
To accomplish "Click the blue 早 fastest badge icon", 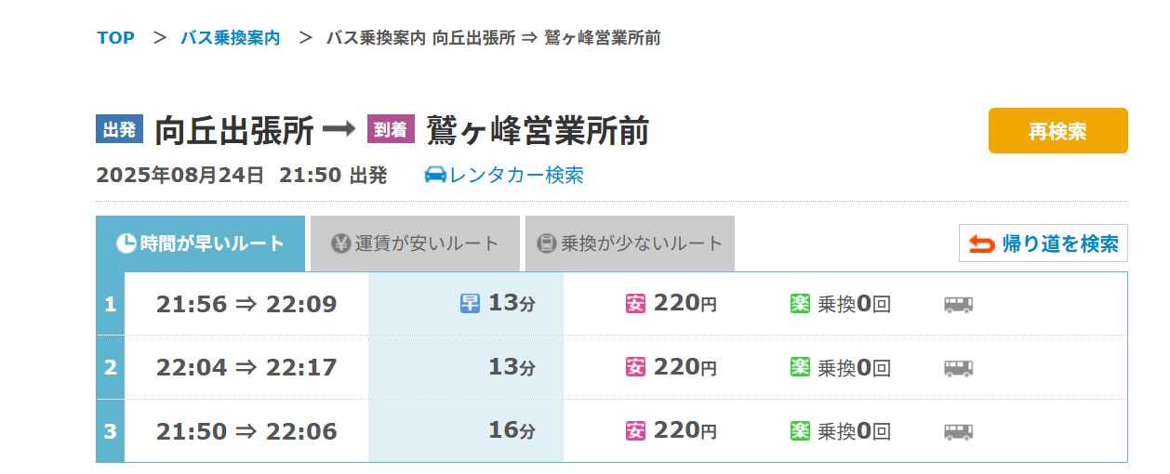I will [x=471, y=304].
